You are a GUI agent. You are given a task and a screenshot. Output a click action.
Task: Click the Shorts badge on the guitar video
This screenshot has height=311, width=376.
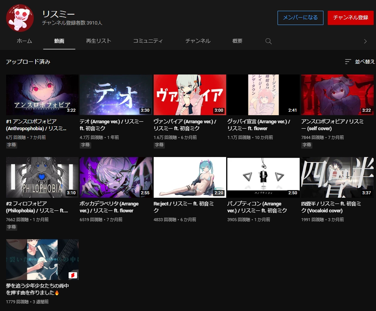pyautogui.click(x=73, y=275)
